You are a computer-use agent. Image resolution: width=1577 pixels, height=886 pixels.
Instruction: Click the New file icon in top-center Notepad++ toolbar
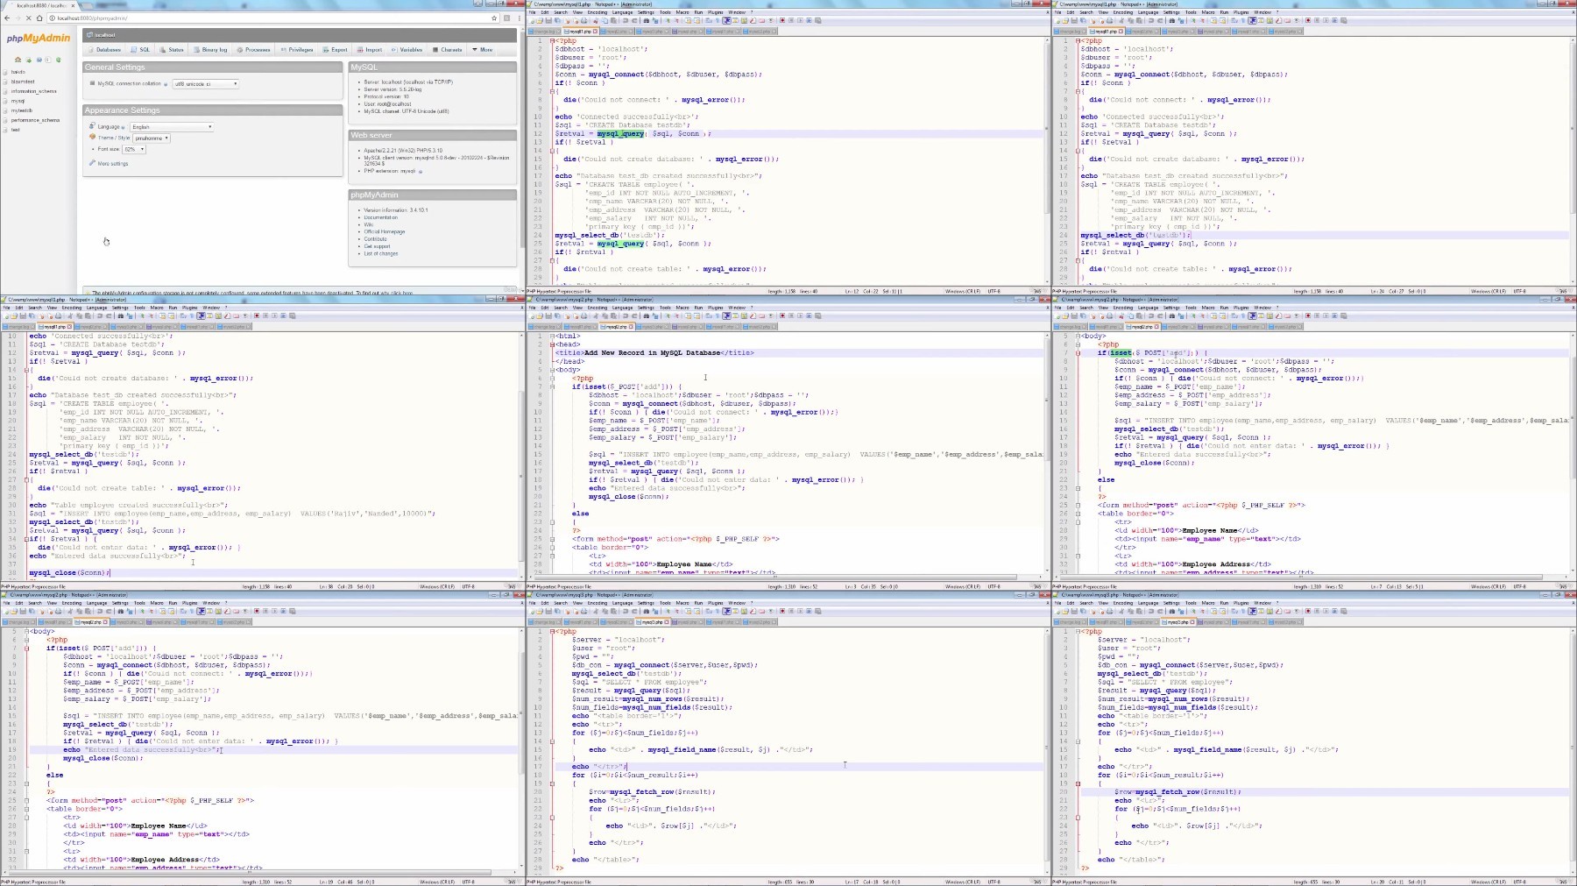(x=532, y=21)
